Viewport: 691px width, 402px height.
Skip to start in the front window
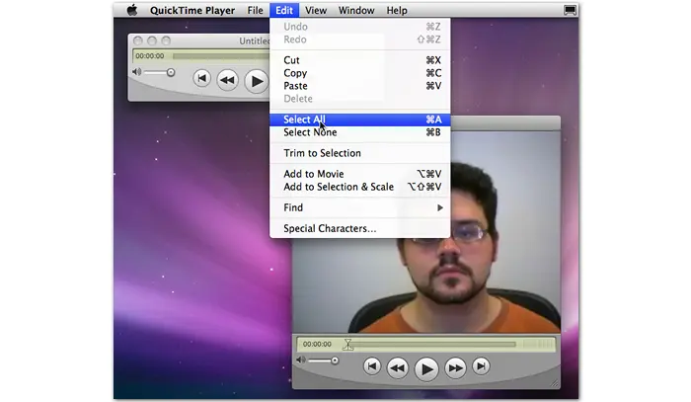pyautogui.click(x=372, y=366)
